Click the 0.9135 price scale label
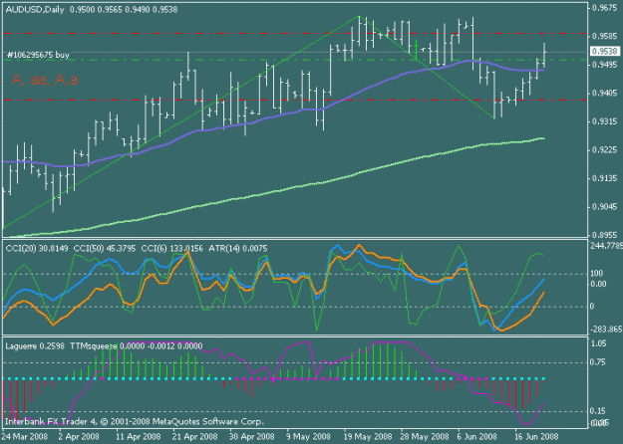 (605, 178)
